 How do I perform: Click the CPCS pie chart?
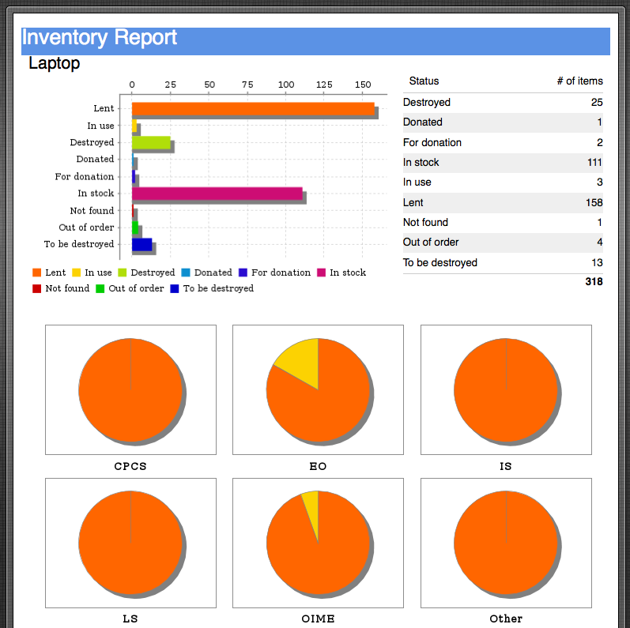tap(130, 389)
